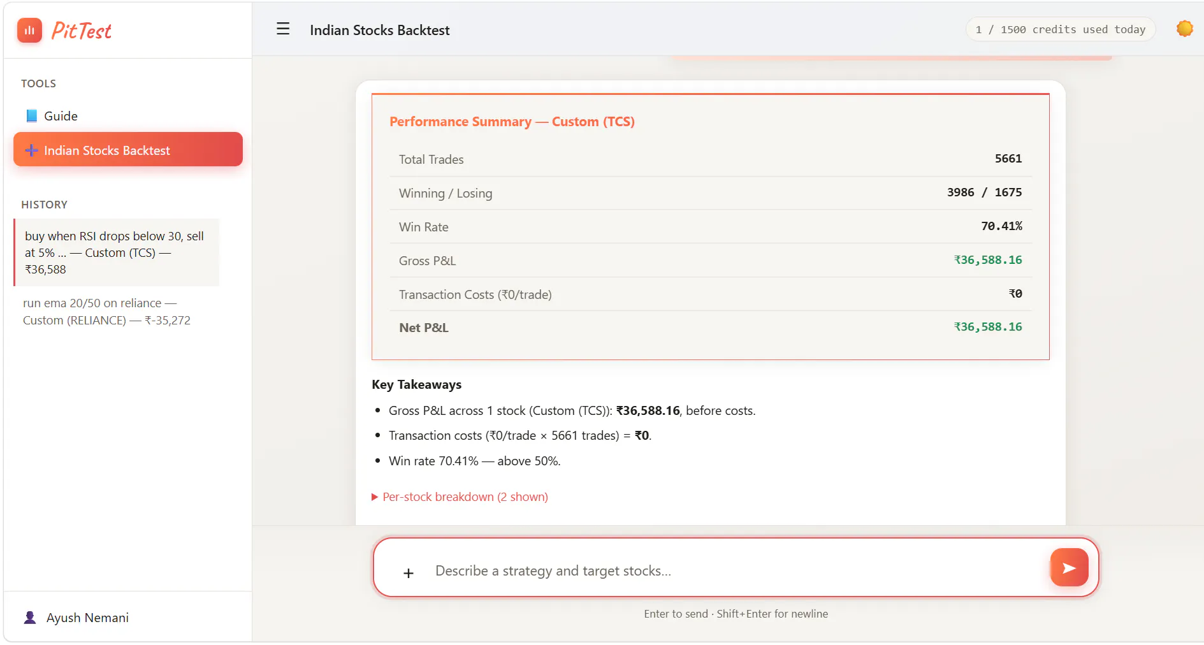Viewport: 1204px width, 645px height.
Task: Click the Gross P&L across 1 stock takeaway
Action: point(572,410)
